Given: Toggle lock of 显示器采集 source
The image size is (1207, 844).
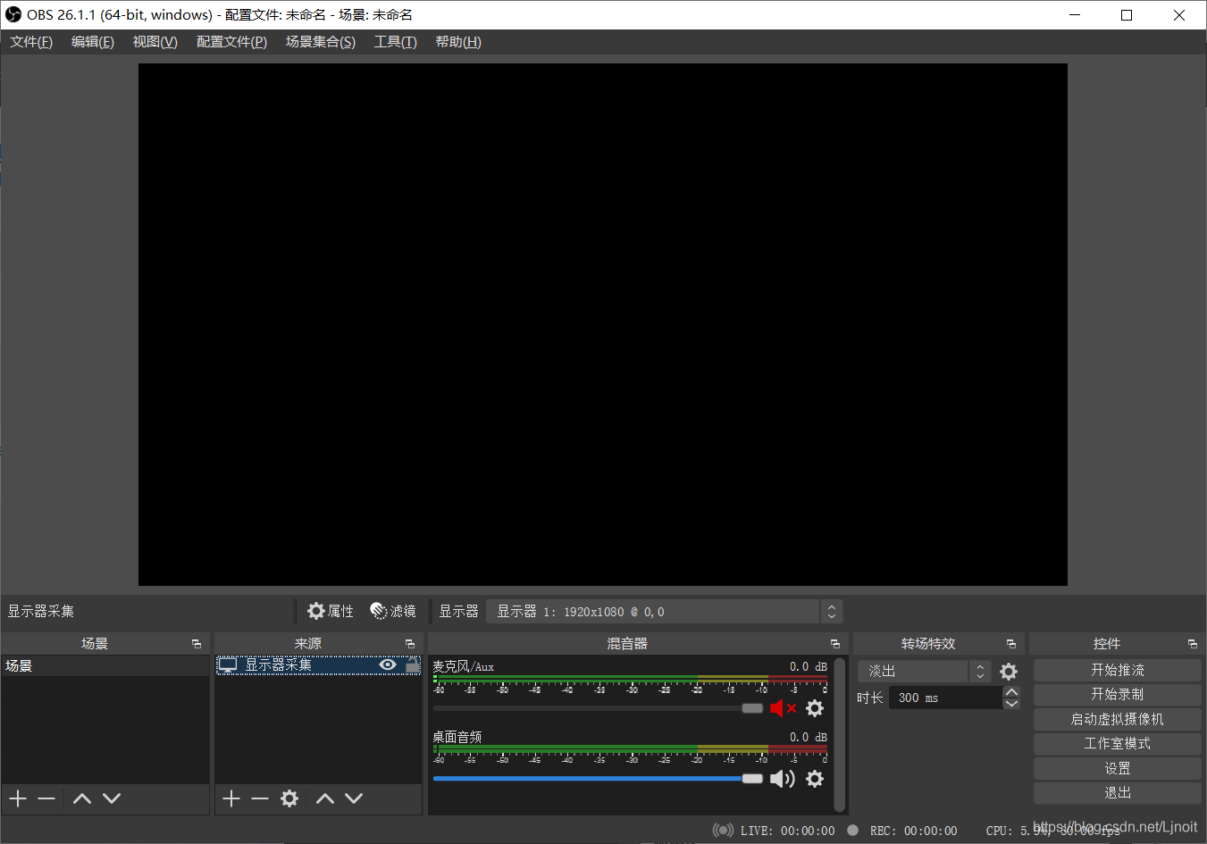Looking at the screenshot, I should click(412, 664).
